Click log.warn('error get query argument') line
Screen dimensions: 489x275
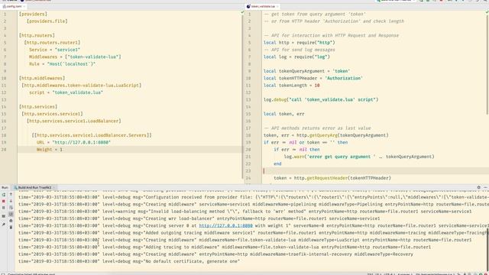click(x=359, y=157)
